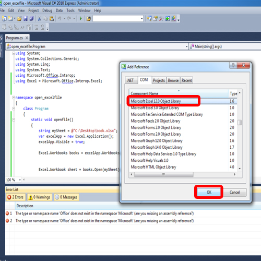The height and width of the screenshot is (261, 261).
Task: Click the Add New Item toolbar icon
Action: coord(10,18)
